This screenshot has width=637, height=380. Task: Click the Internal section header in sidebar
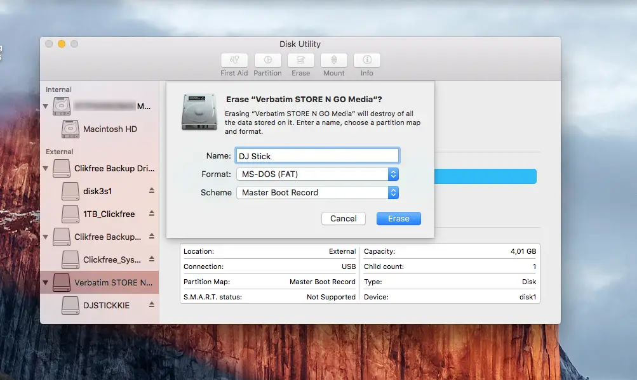click(x=58, y=89)
